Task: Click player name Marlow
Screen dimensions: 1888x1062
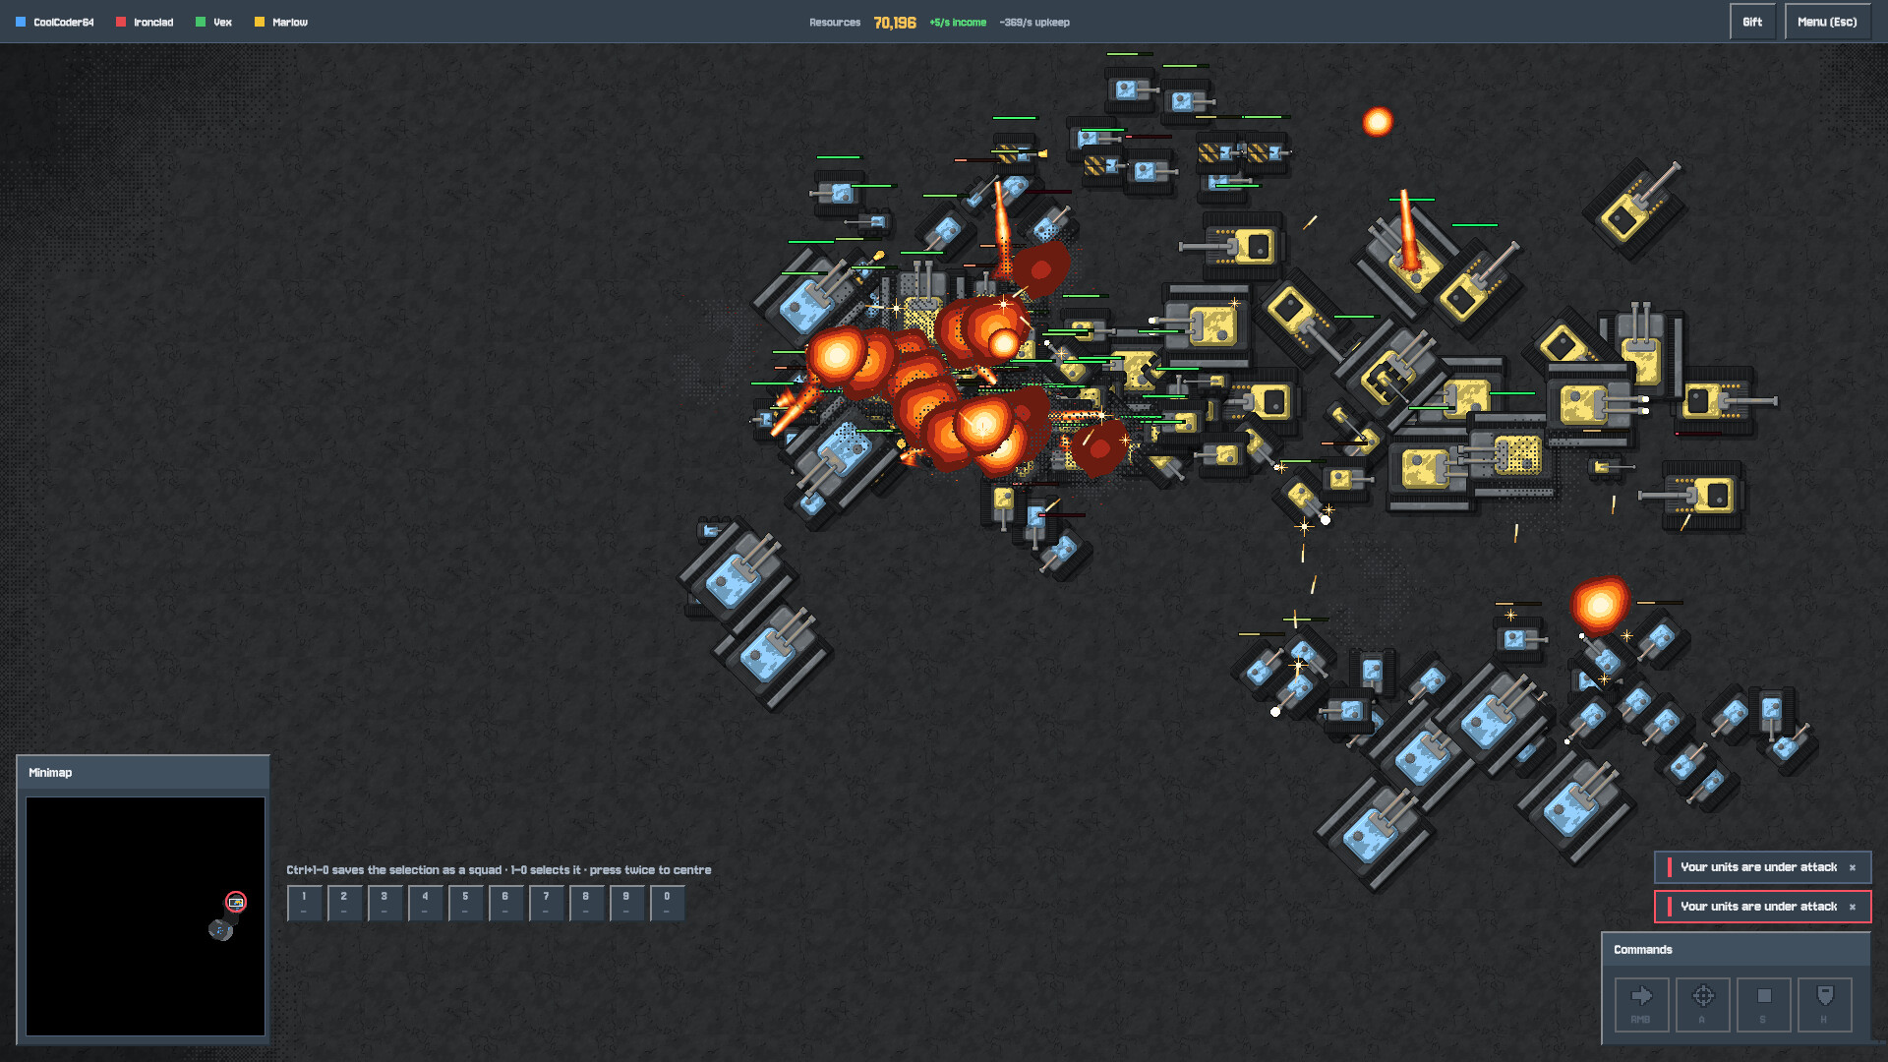Action: click(x=290, y=23)
